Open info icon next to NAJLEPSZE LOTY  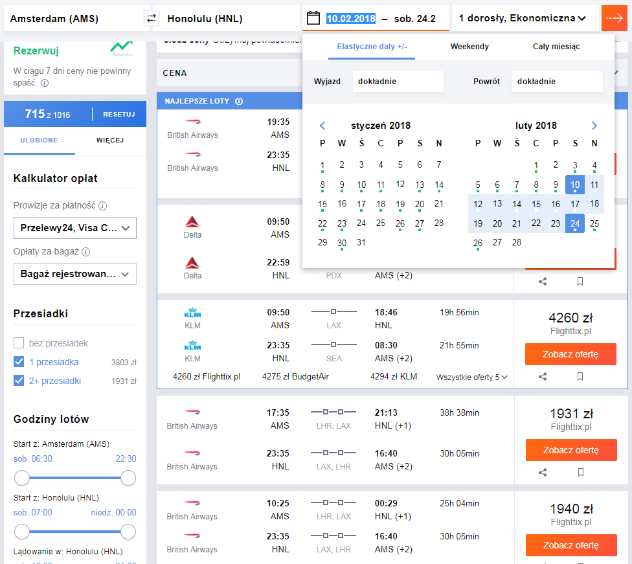click(x=239, y=101)
